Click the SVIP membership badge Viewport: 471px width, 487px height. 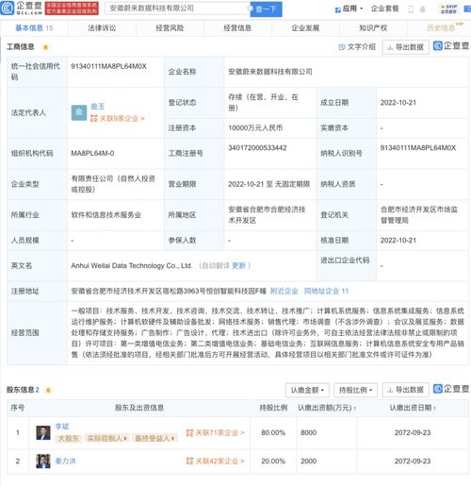(x=448, y=9)
